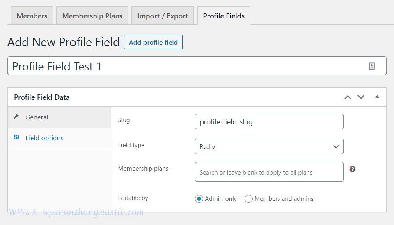Click the General settings section

(x=37, y=117)
